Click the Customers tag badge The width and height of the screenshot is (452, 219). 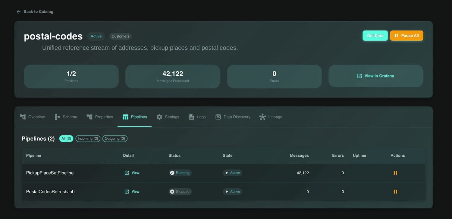[121, 36]
